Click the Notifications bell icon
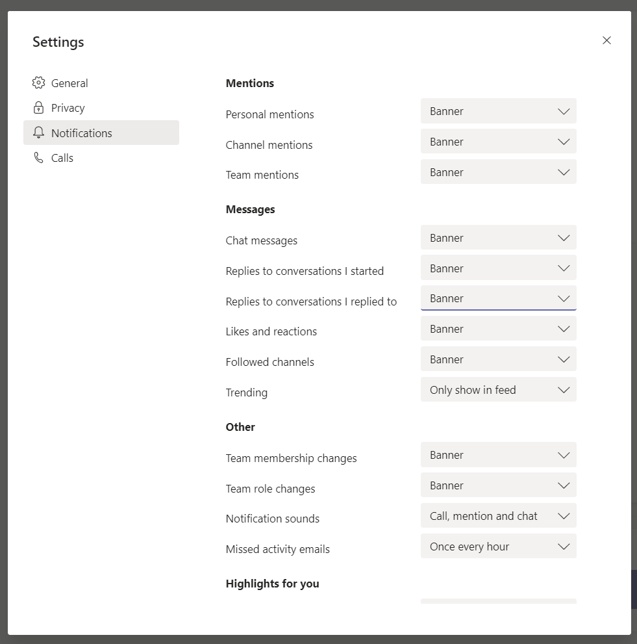The width and height of the screenshot is (637, 644). [38, 133]
